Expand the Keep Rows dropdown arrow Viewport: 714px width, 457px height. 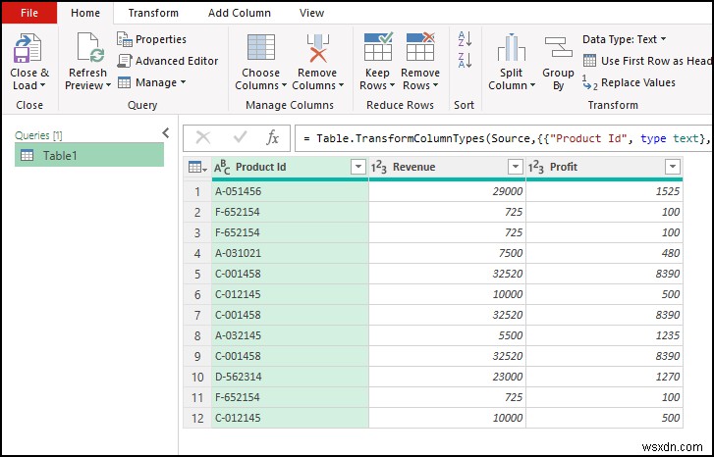click(x=391, y=85)
